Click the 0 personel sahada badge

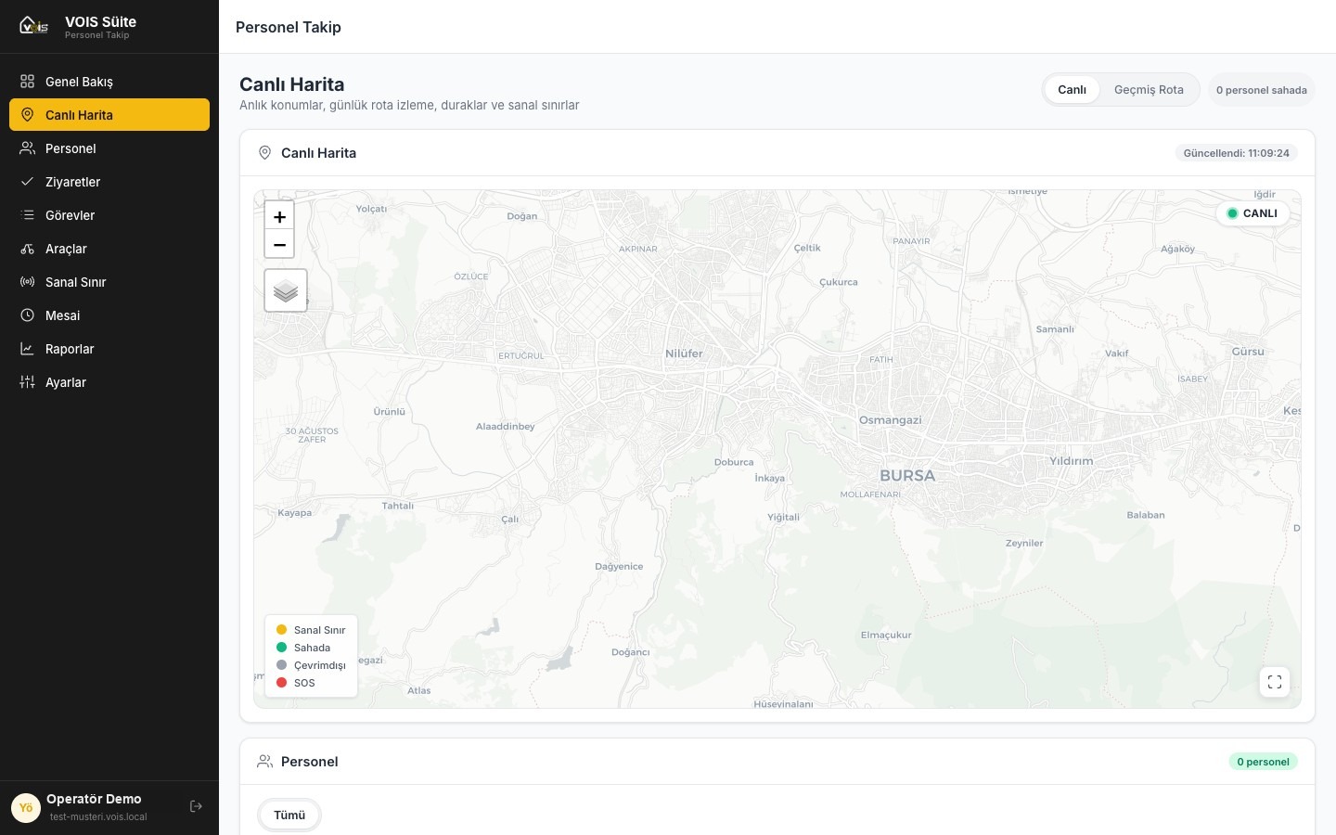pyautogui.click(x=1262, y=90)
